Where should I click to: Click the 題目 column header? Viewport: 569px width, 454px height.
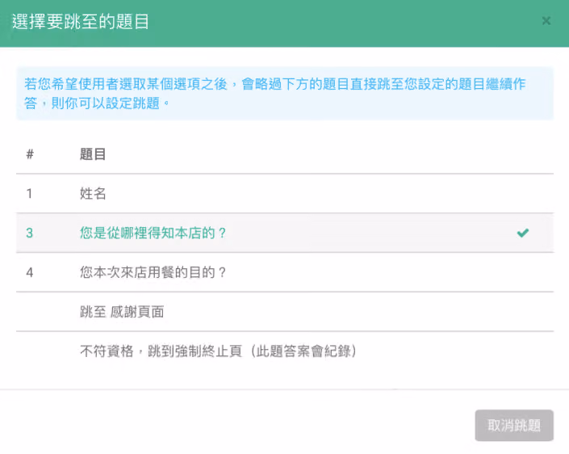point(93,154)
